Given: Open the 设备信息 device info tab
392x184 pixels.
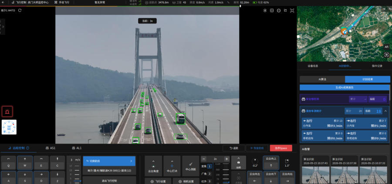Looking at the screenshot, I should pyautogui.click(x=313, y=66).
